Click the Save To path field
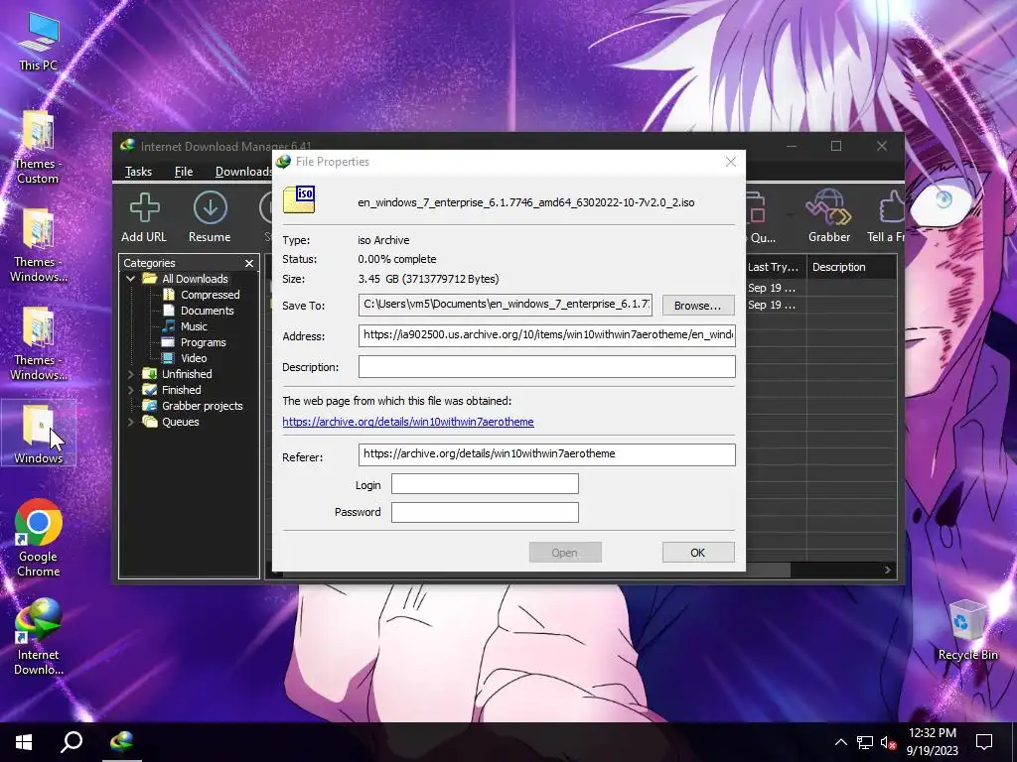1017x762 pixels. (x=506, y=306)
